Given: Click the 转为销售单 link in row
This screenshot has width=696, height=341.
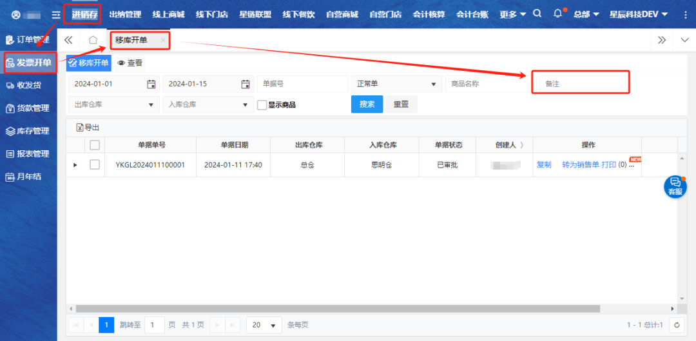Looking at the screenshot, I should [x=580, y=165].
